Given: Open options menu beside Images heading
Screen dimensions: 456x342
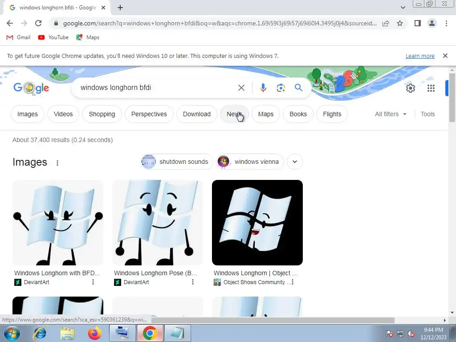Looking at the screenshot, I should (57, 163).
